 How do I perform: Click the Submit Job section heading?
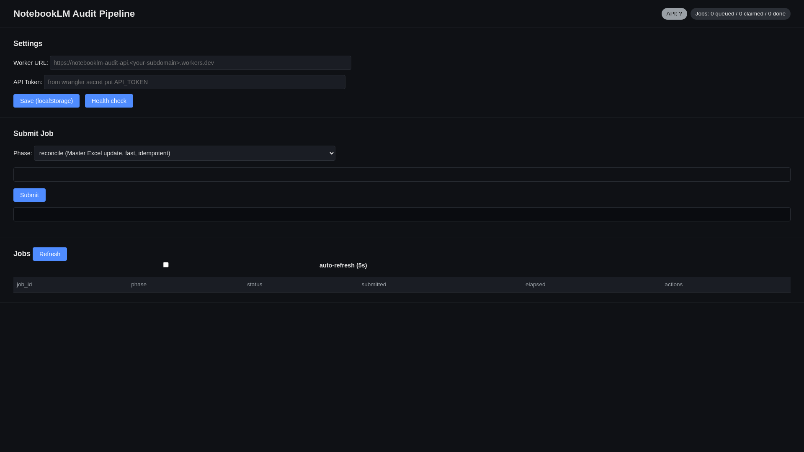(33, 134)
